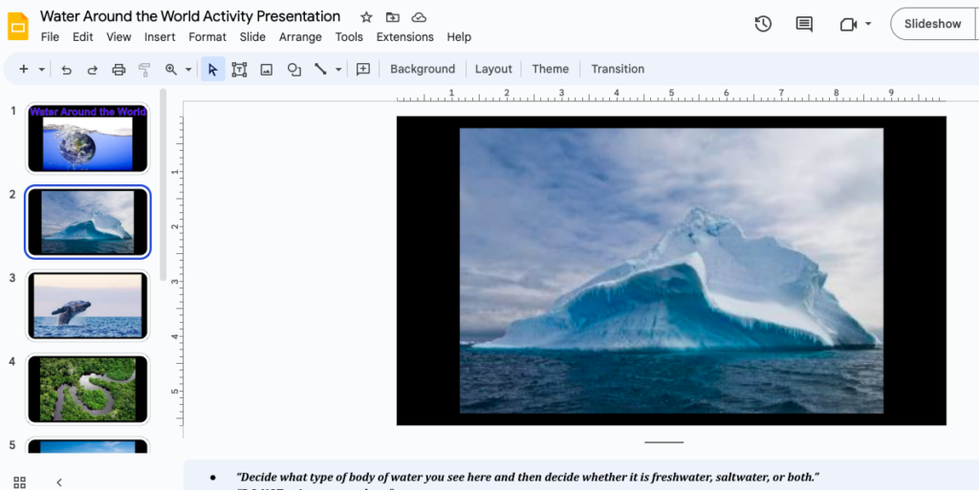Open the comments panel icon
979x490 pixels.
tap(804, 24)
